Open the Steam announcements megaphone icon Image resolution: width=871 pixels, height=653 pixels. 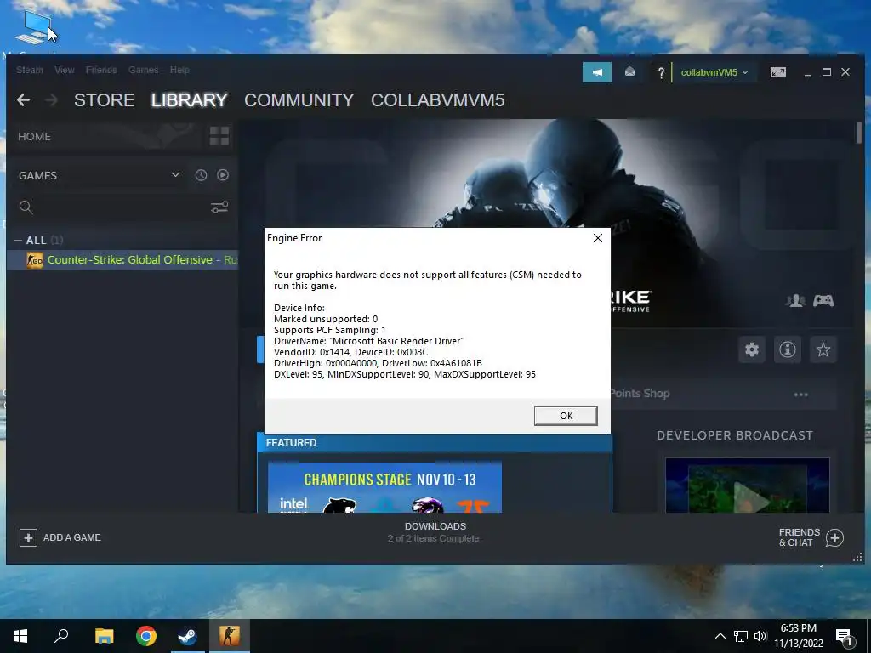pyautogui.click(x=597, y=72)
